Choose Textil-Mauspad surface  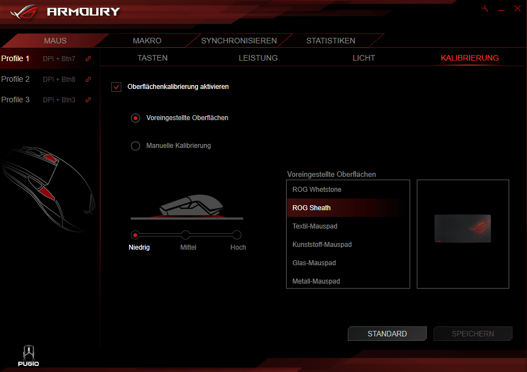[348, 226]
